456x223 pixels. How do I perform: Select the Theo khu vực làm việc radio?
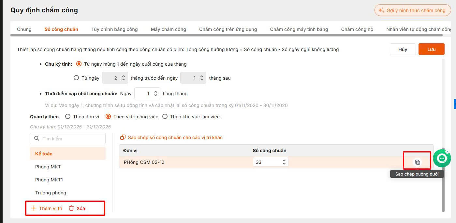pyautogui.click(x=165, y=117)
